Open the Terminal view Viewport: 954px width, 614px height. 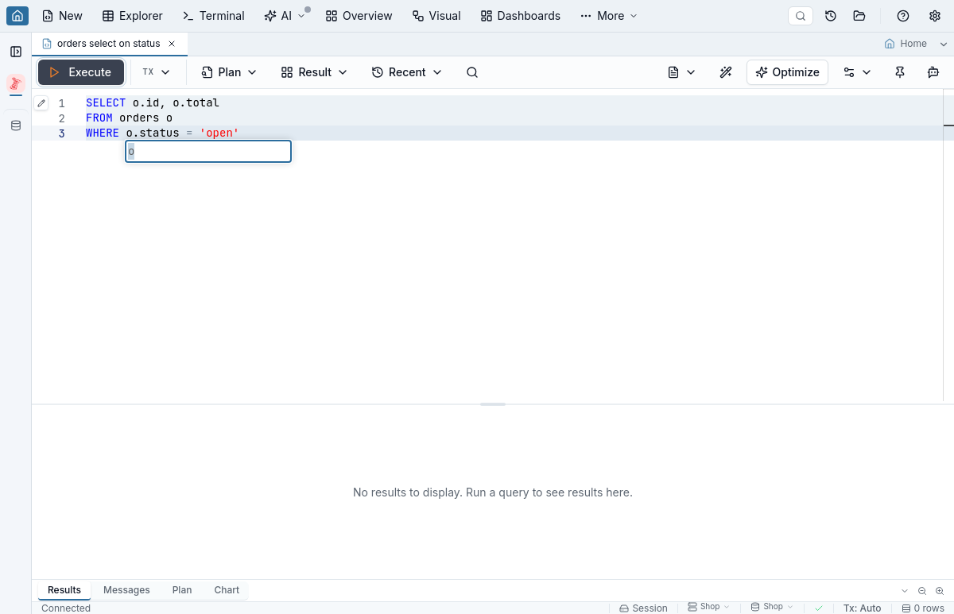click(214, 16)
